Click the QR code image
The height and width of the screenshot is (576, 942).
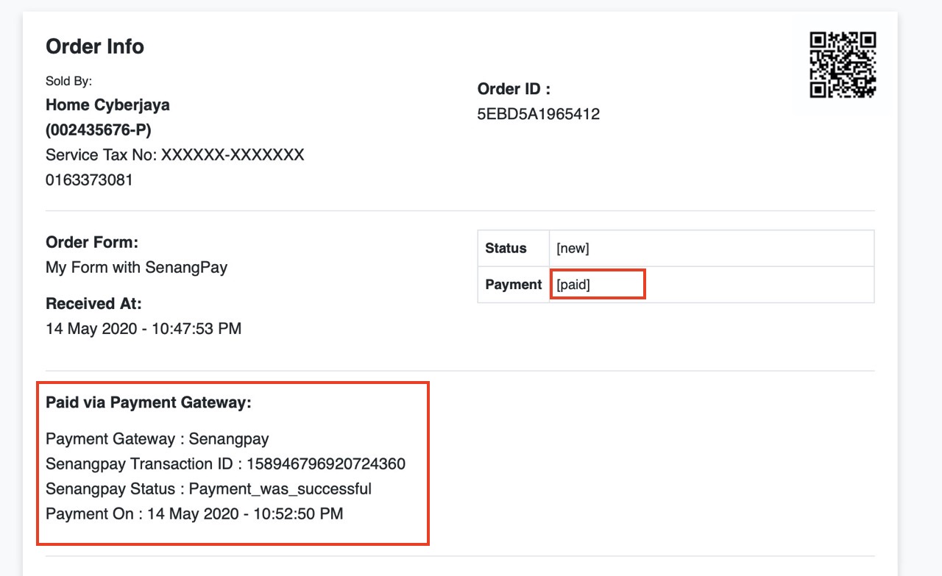(843, 65)
